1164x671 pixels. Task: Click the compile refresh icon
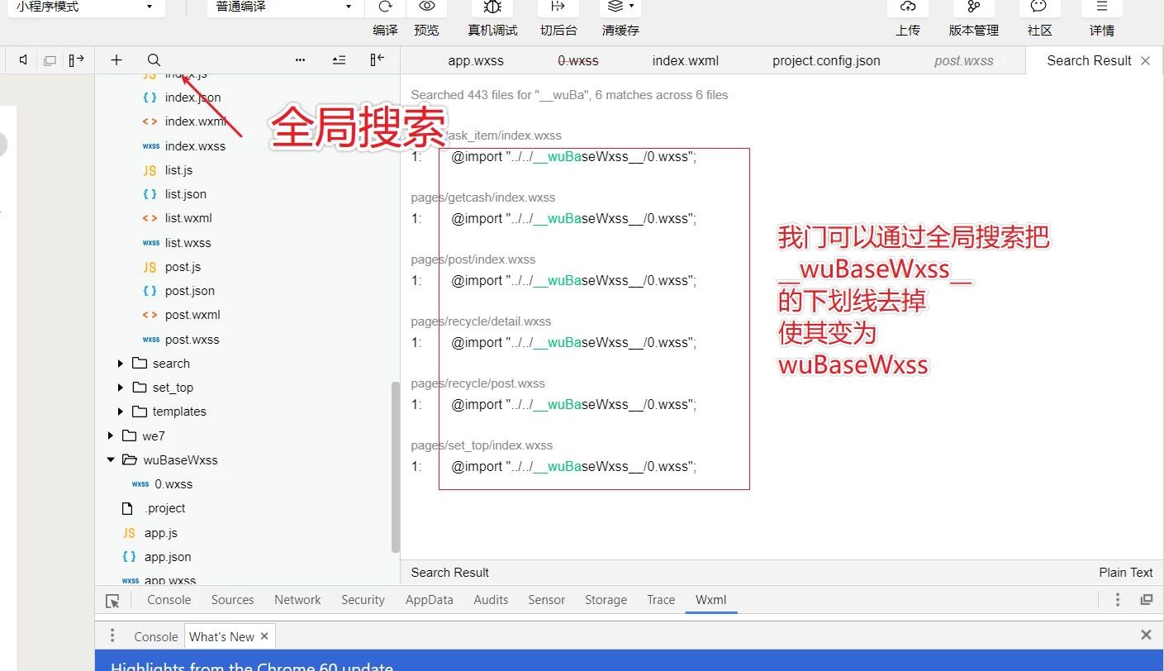click(x=385, y=7)
